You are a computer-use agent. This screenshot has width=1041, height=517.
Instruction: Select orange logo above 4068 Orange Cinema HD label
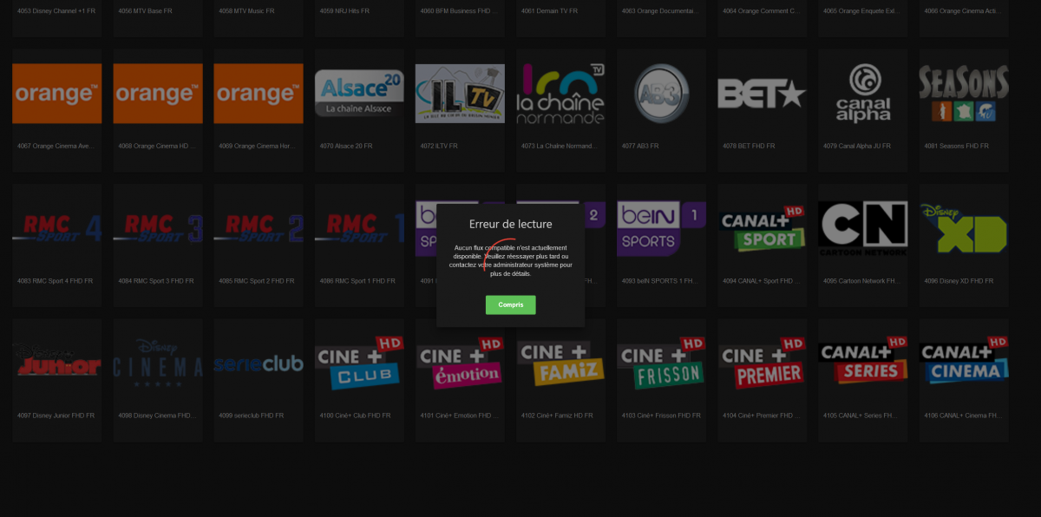coord(158,93)
